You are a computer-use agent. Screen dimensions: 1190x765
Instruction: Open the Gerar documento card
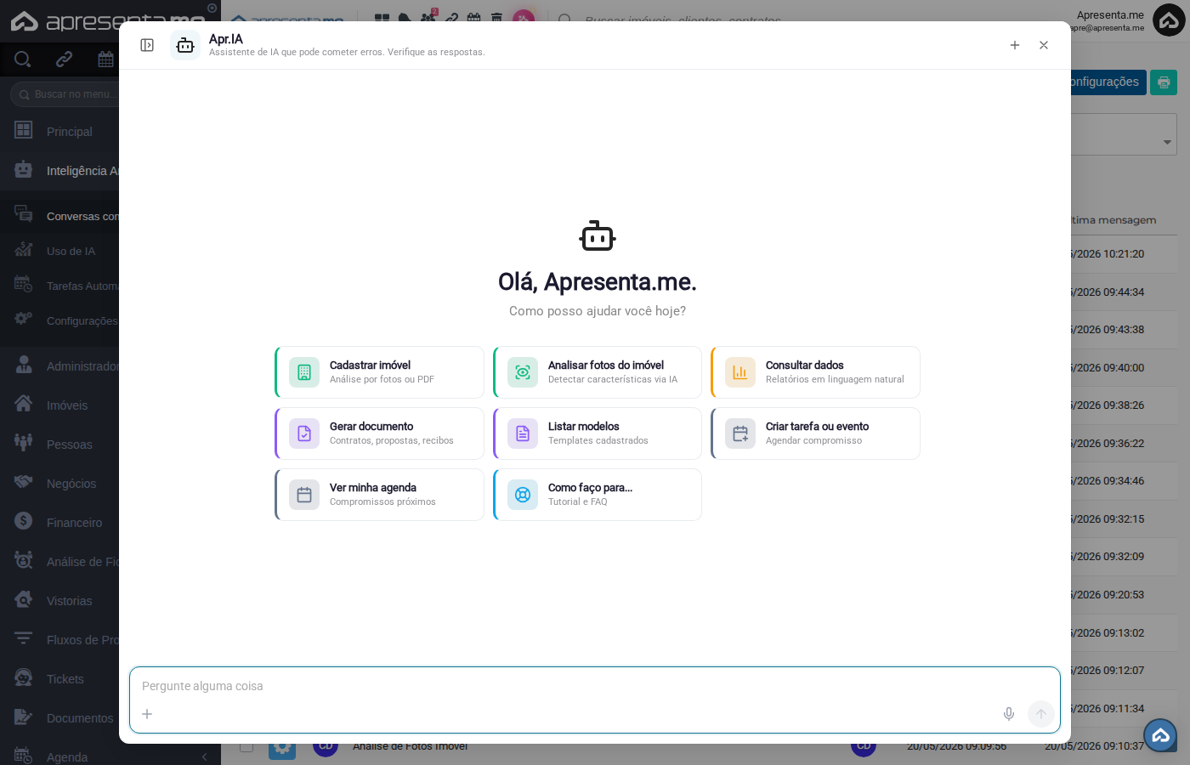[379, 433]
